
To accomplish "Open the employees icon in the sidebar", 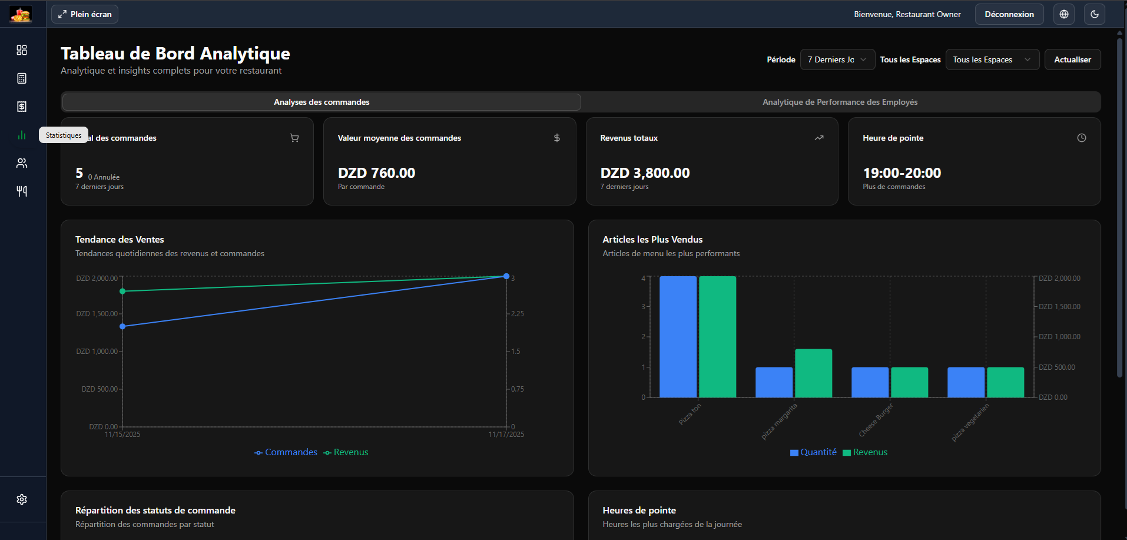I will point(22,163).
